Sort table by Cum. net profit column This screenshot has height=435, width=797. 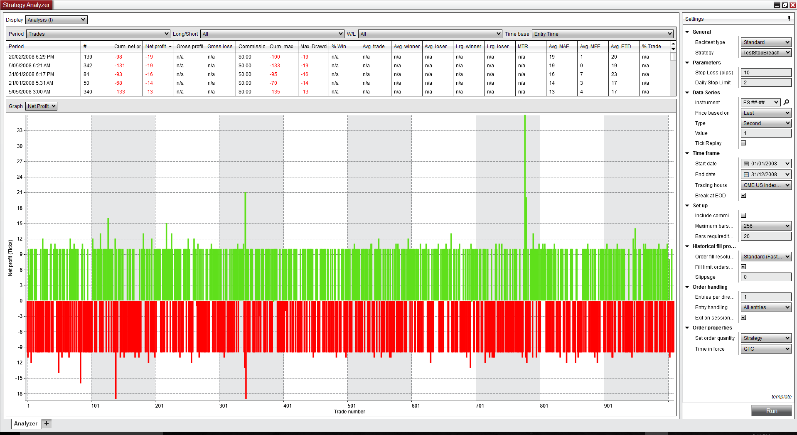127,47
